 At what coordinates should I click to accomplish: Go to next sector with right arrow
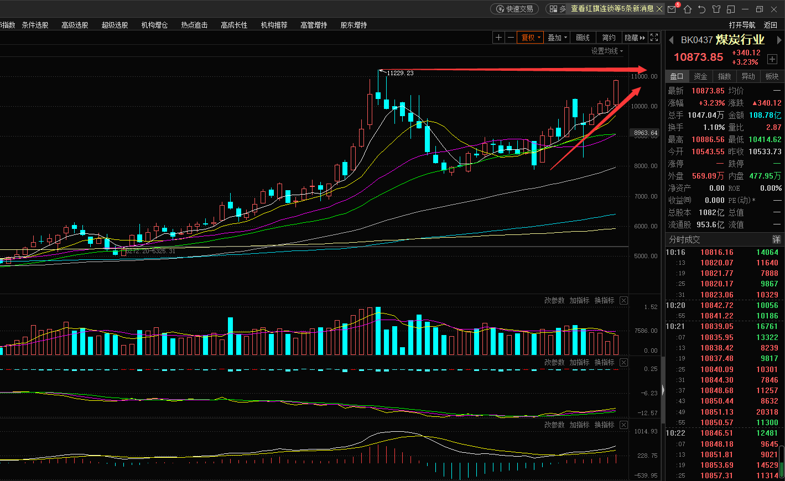pyautogui.click(x=779, y=40)
